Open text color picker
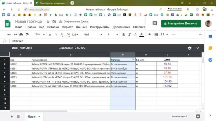The width and height of the screenshot is (216, 121). tap(141, 35)
